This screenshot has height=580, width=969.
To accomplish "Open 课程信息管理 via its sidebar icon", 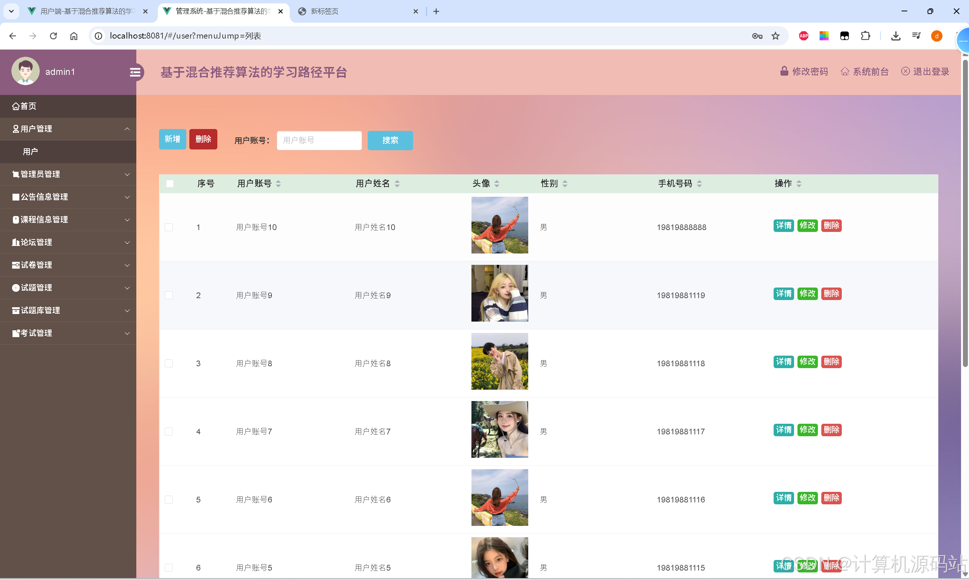I will coord(16,219).
